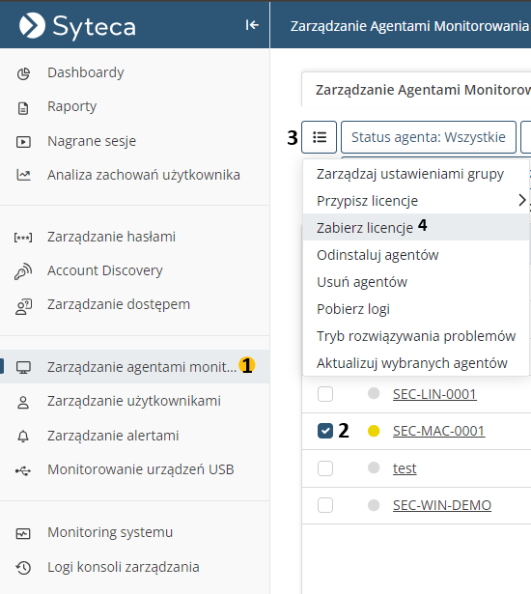Open the SEC-LIN-0001 agent link
The image size is (531, 594).
[434, 394]
